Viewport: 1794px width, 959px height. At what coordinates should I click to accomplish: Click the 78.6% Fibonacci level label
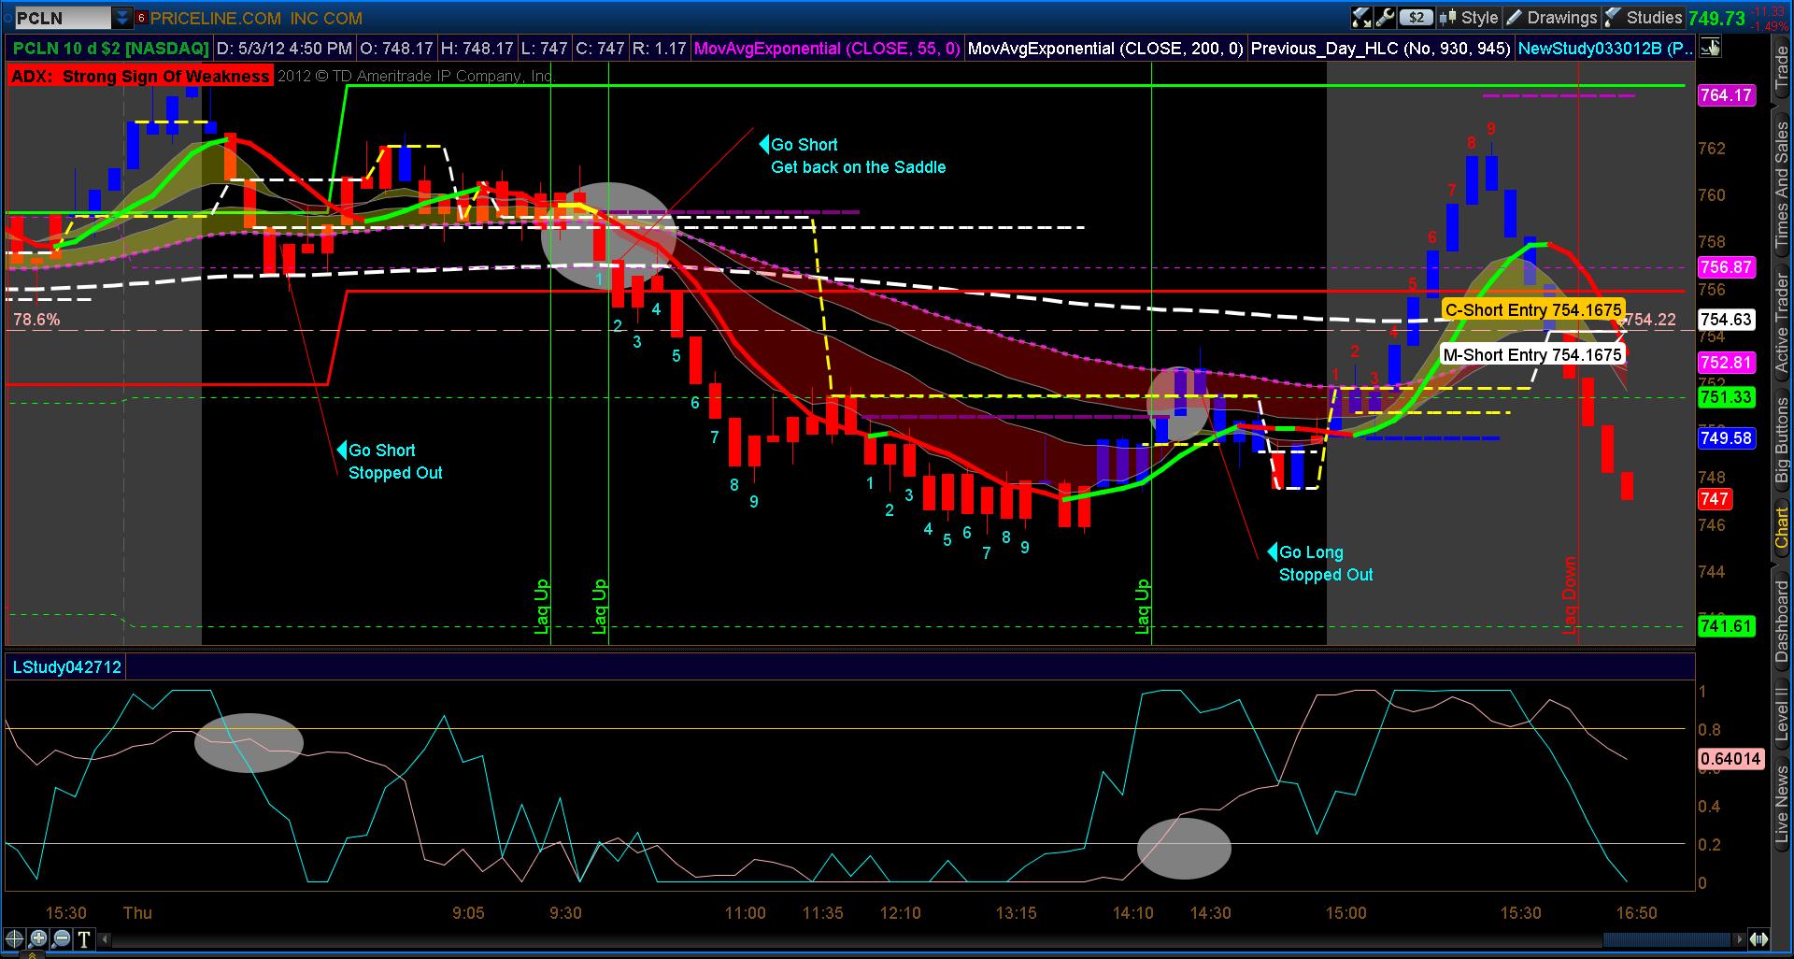(36, 320)
